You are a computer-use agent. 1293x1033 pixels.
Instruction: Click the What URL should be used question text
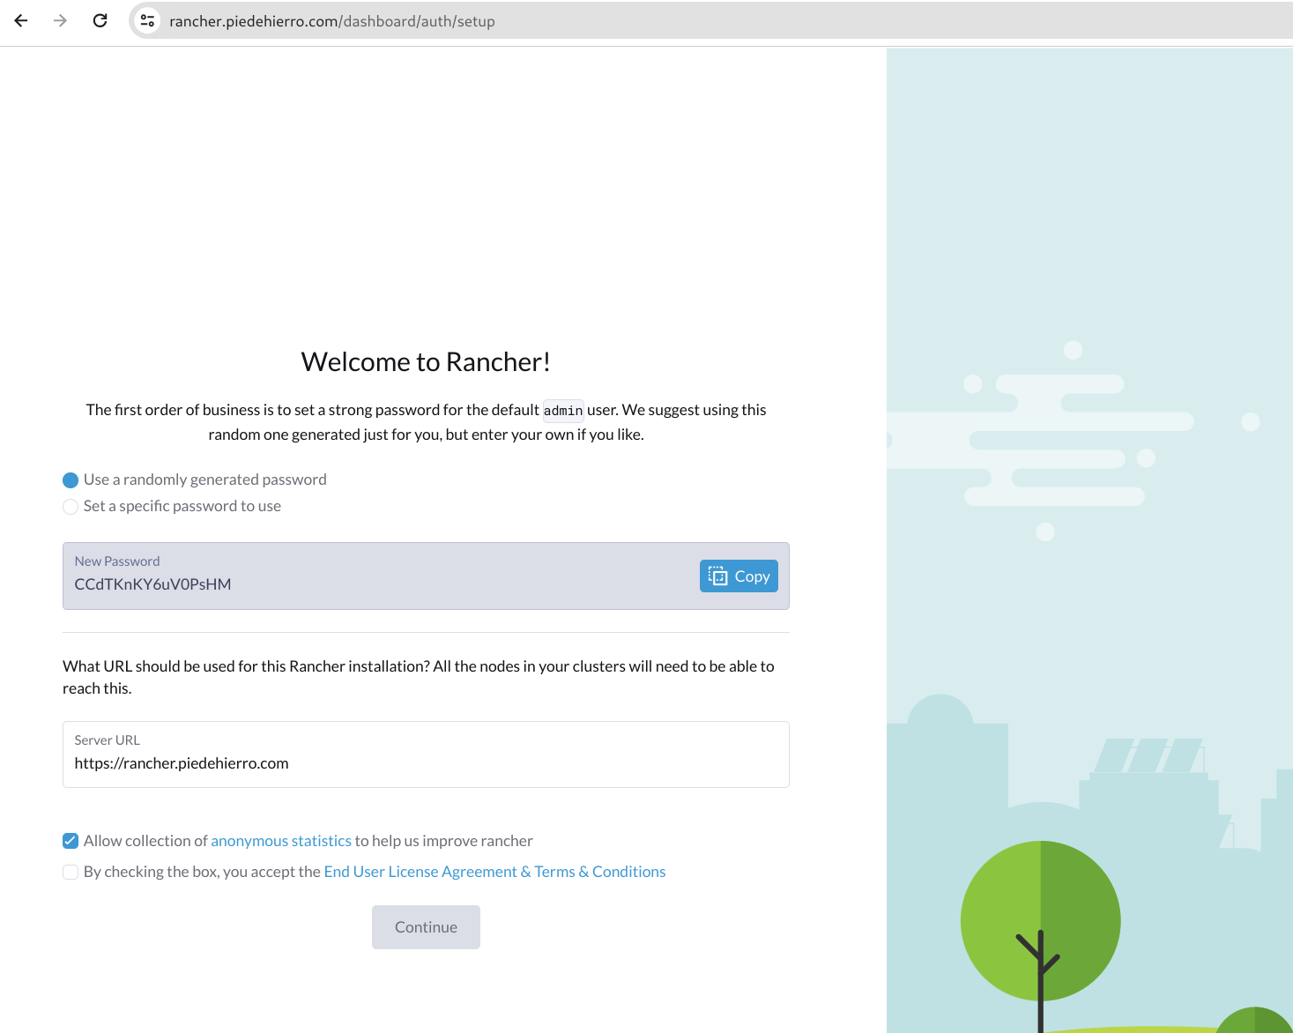[x=419, y=677]
